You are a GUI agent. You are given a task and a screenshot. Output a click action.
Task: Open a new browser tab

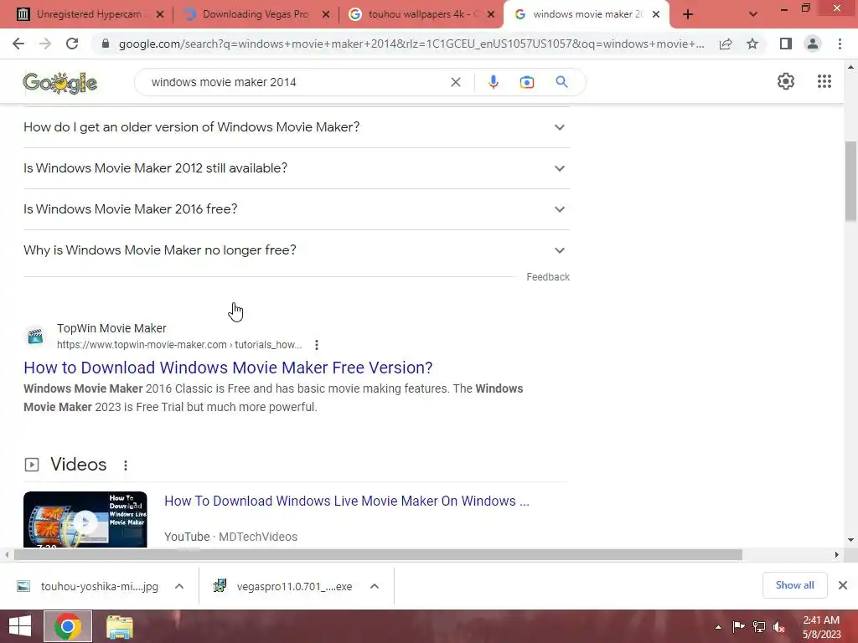click(x=688, y=15)
